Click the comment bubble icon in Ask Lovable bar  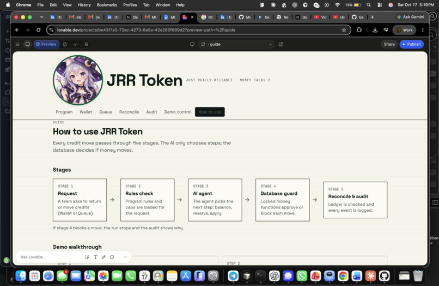click(x=112, y=257)
